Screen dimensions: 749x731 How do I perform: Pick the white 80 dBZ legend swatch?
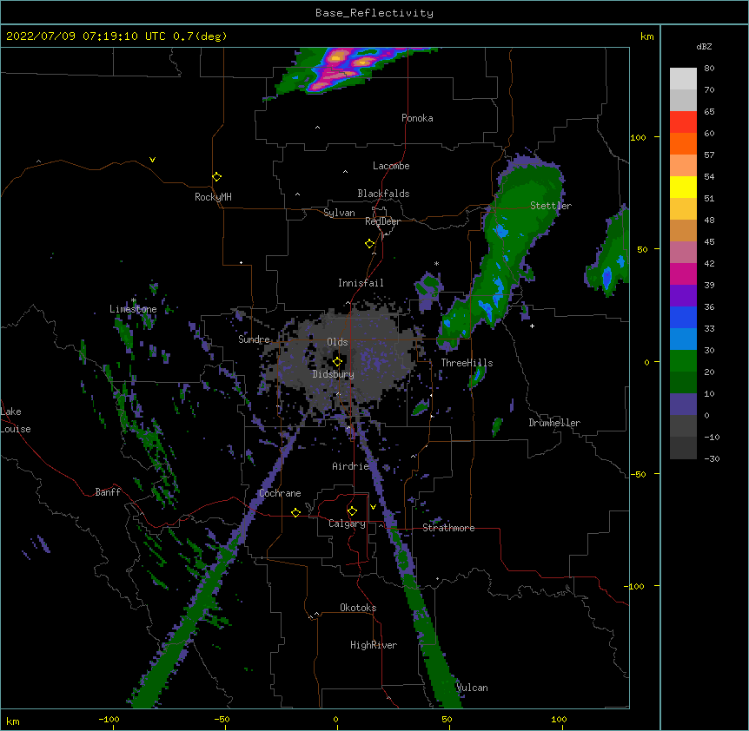tap(683, 79)
